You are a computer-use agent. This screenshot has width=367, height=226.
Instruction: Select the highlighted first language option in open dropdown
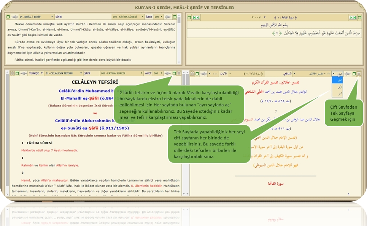(337, 80)
